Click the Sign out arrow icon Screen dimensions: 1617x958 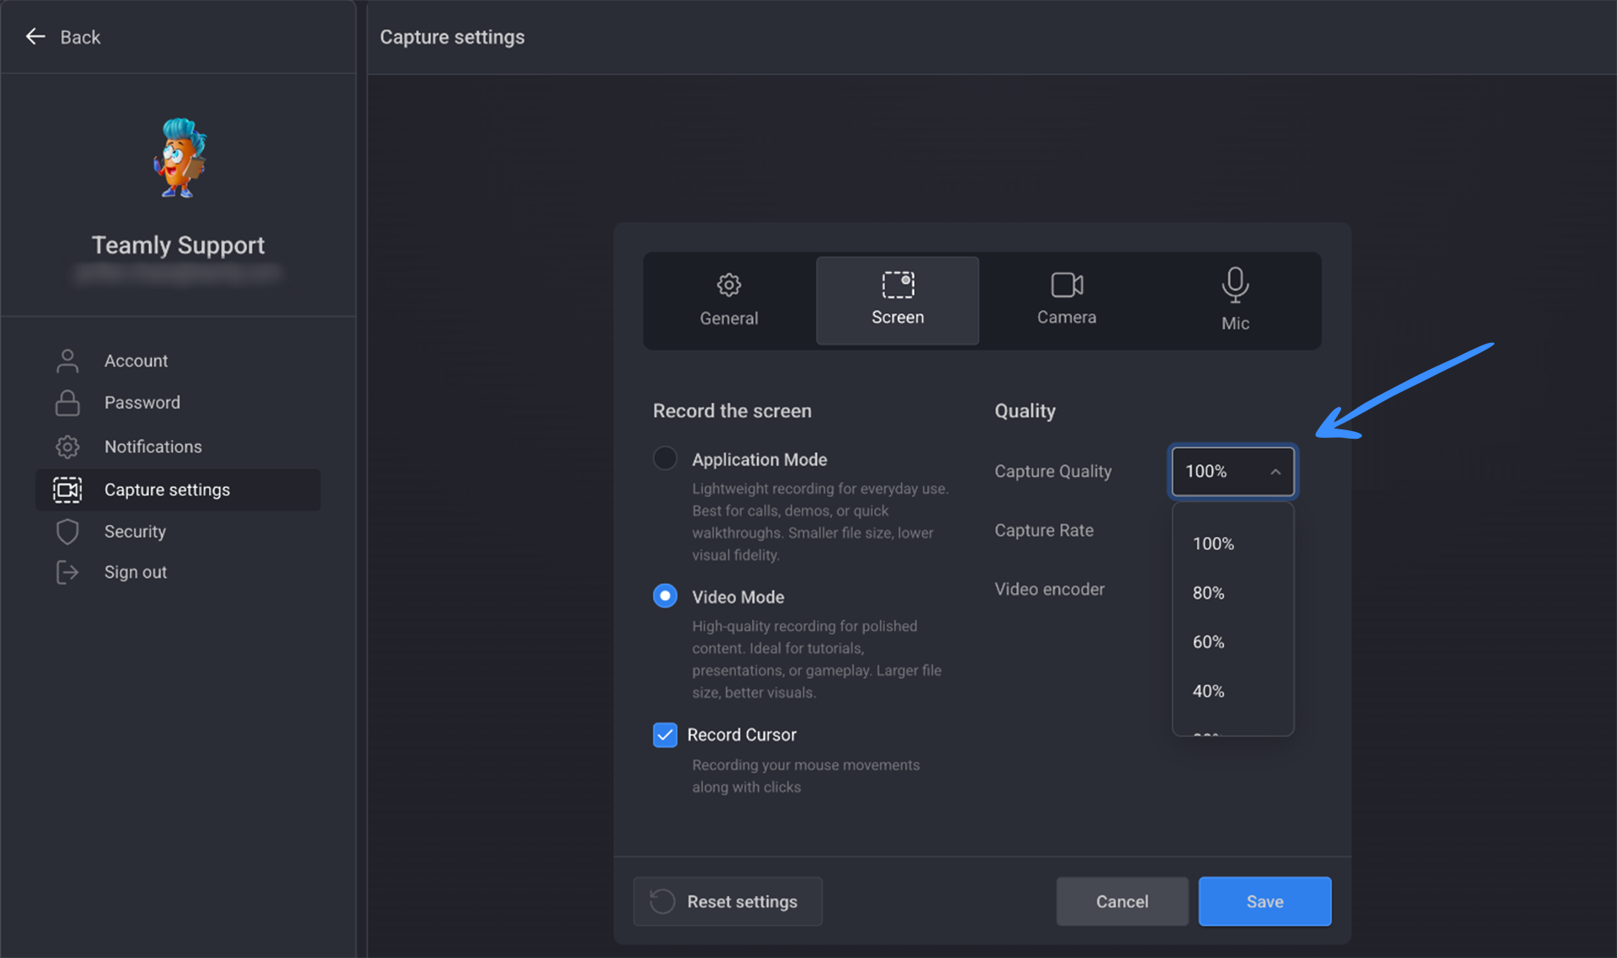coord(68,572)
